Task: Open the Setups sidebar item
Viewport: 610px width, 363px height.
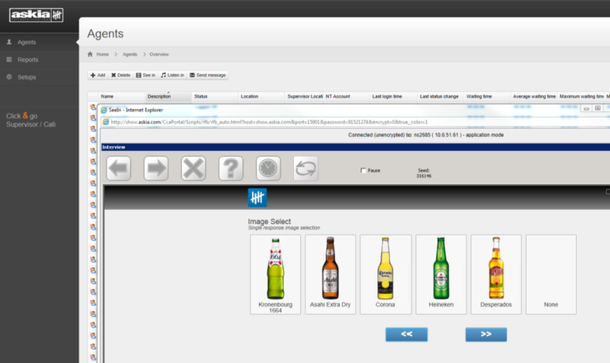Action: pos(39,77)
